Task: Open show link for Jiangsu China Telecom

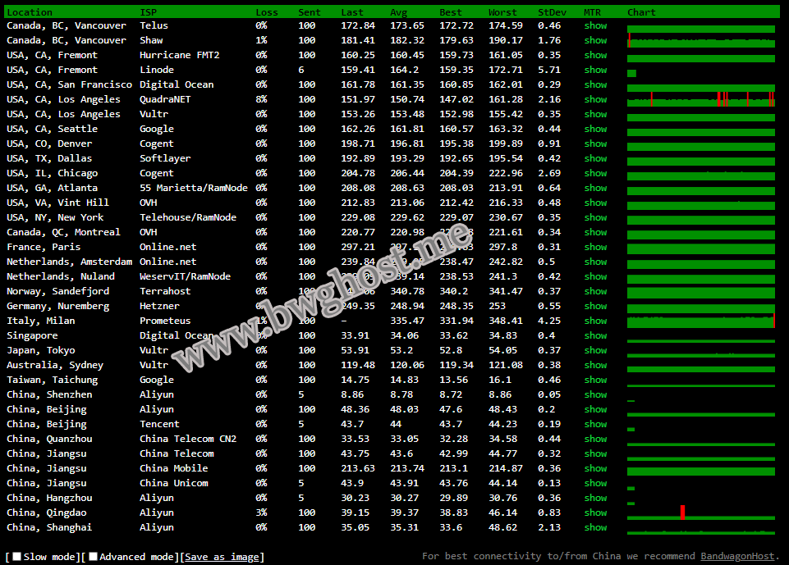Action: (595, 454)
